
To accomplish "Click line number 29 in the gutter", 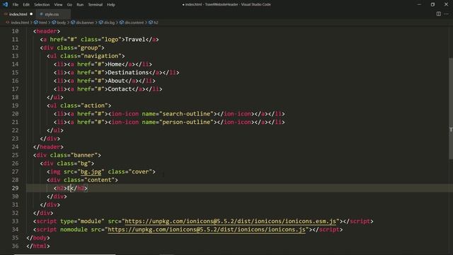I will pos(15,188).
